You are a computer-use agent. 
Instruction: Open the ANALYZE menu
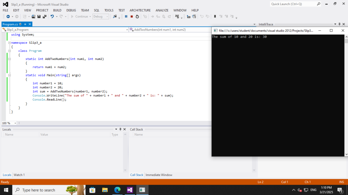162,10
